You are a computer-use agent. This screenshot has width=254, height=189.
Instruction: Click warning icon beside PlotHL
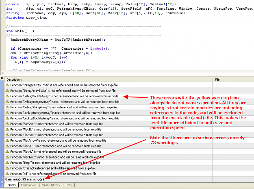pyautogui.click(x=7, y=152)
